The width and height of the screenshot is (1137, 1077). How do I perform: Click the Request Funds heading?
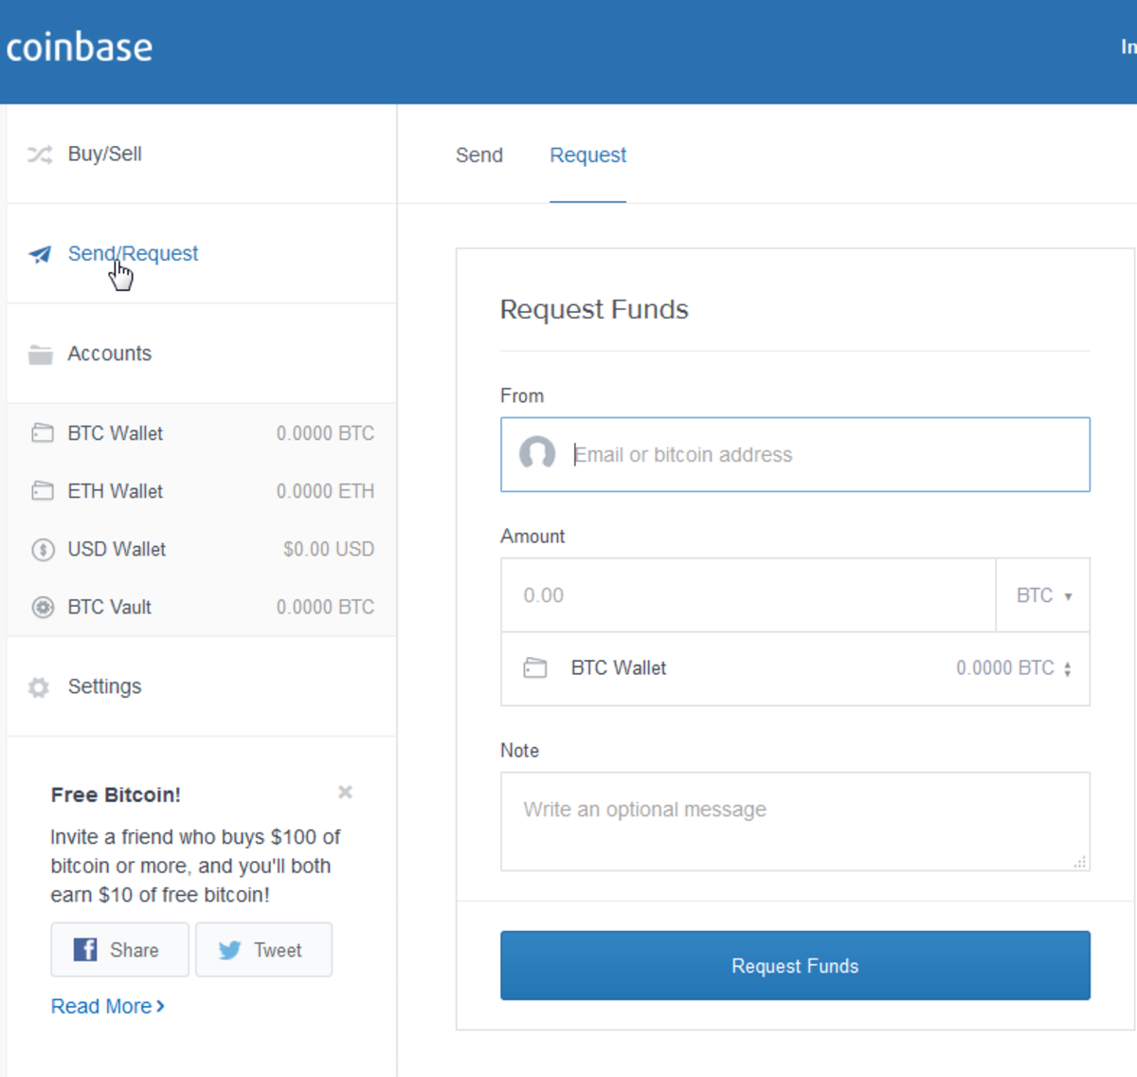coord(594,310)
